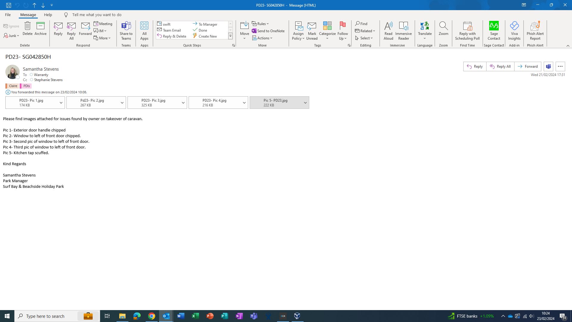Viewport: 572px width, 322px height.
Task: Open Google Chrome from taskbar
Action: [152, 316]
